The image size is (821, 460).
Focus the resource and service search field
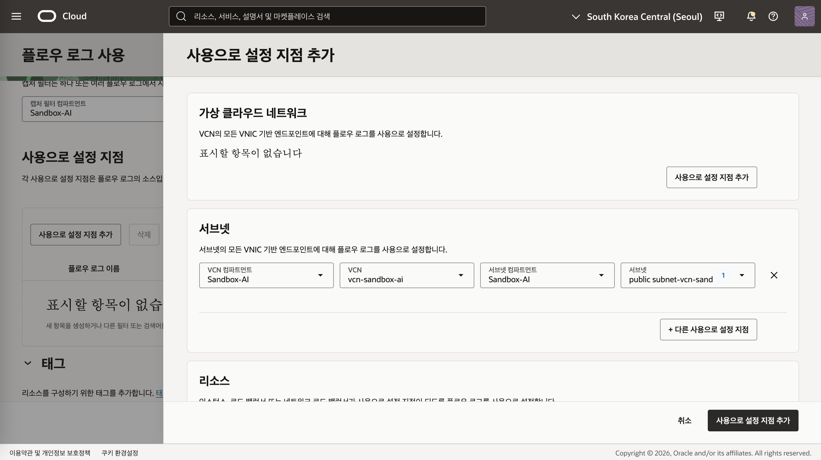coord(327,16)
